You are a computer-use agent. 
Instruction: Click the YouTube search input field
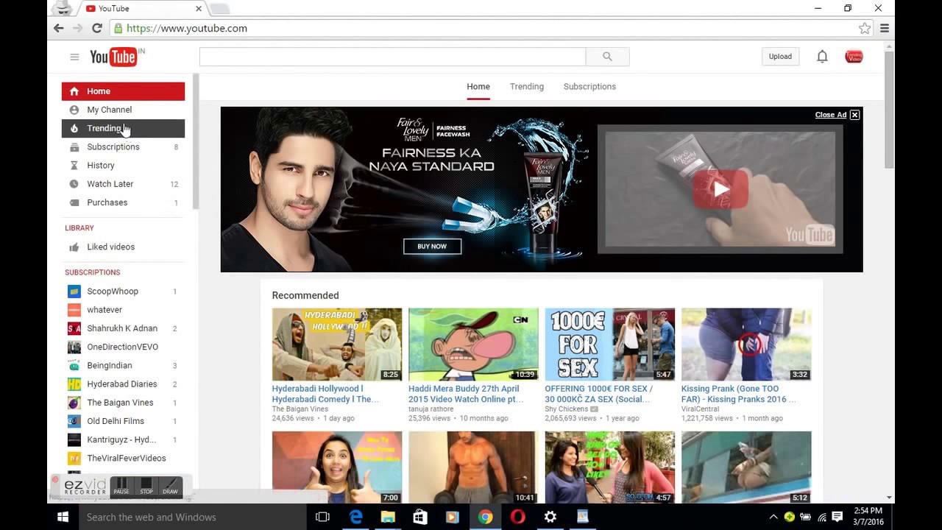[x=392, y=57]
